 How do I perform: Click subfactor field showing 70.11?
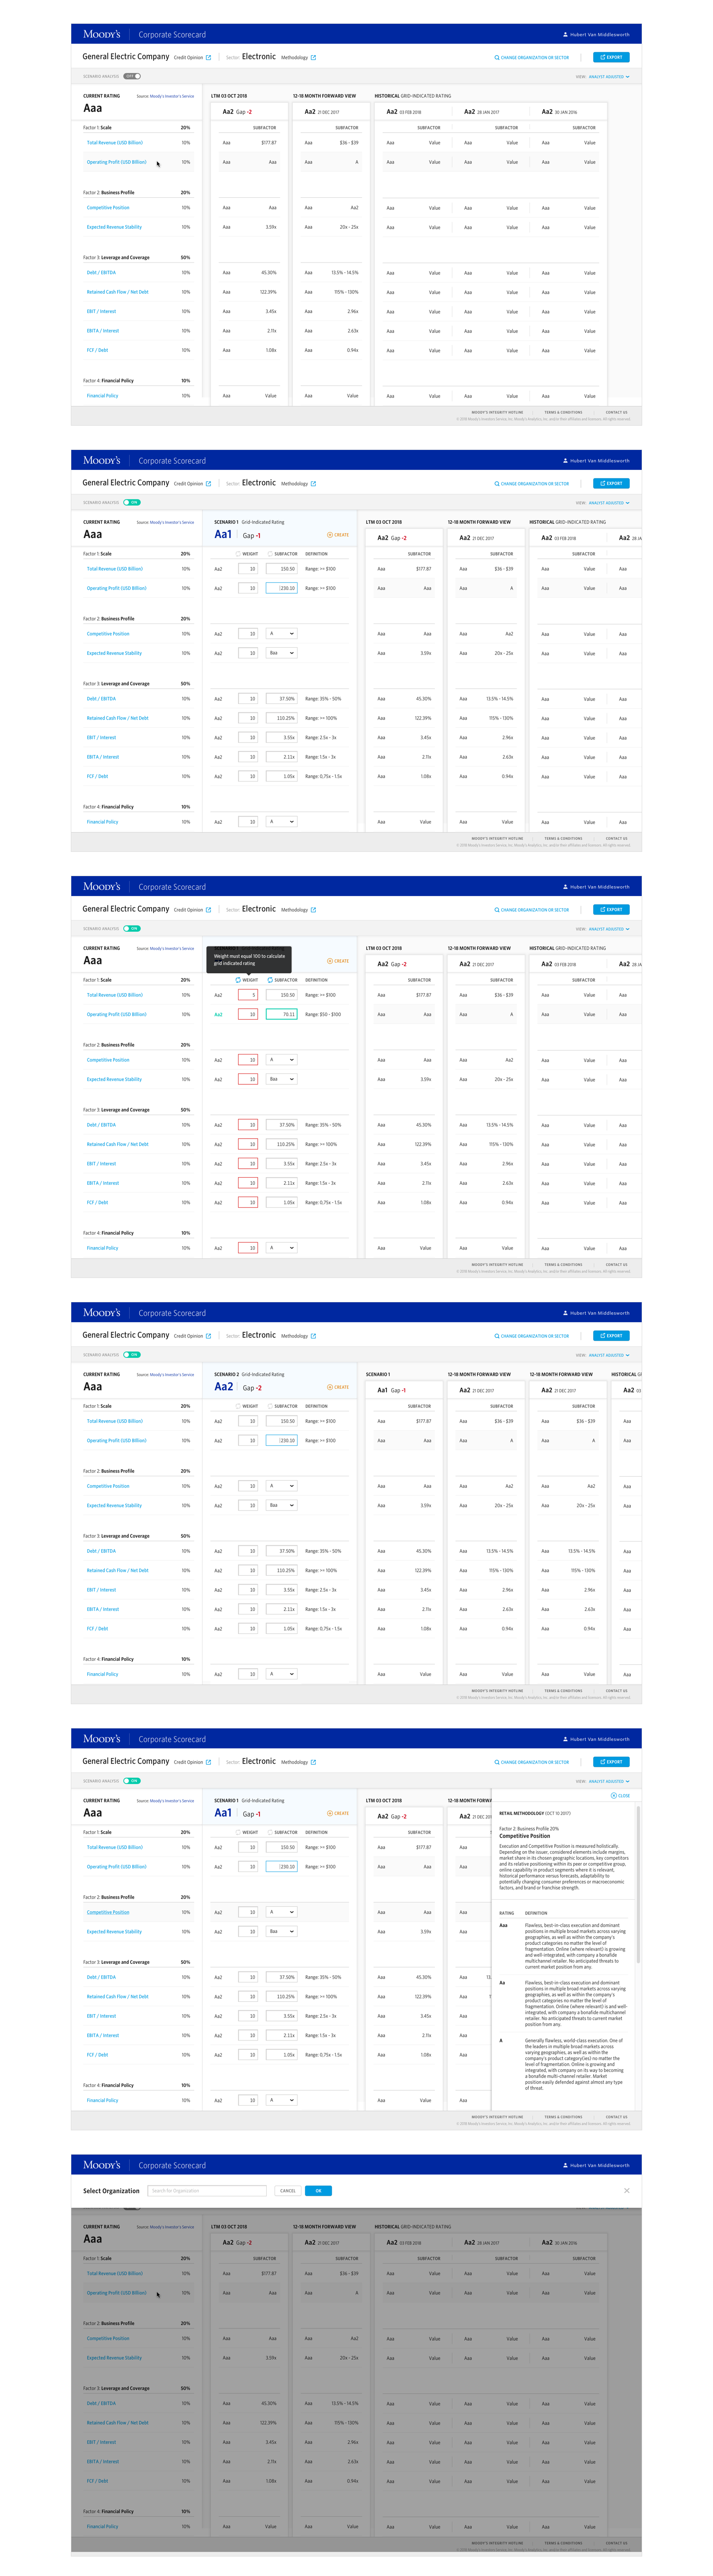(282, 1014)
